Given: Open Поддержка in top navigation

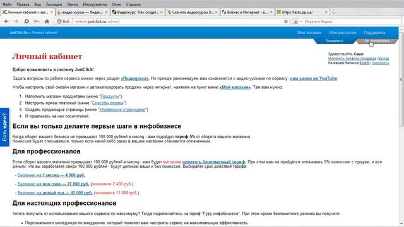Looking at the screenshot, I should coord(374,33).
